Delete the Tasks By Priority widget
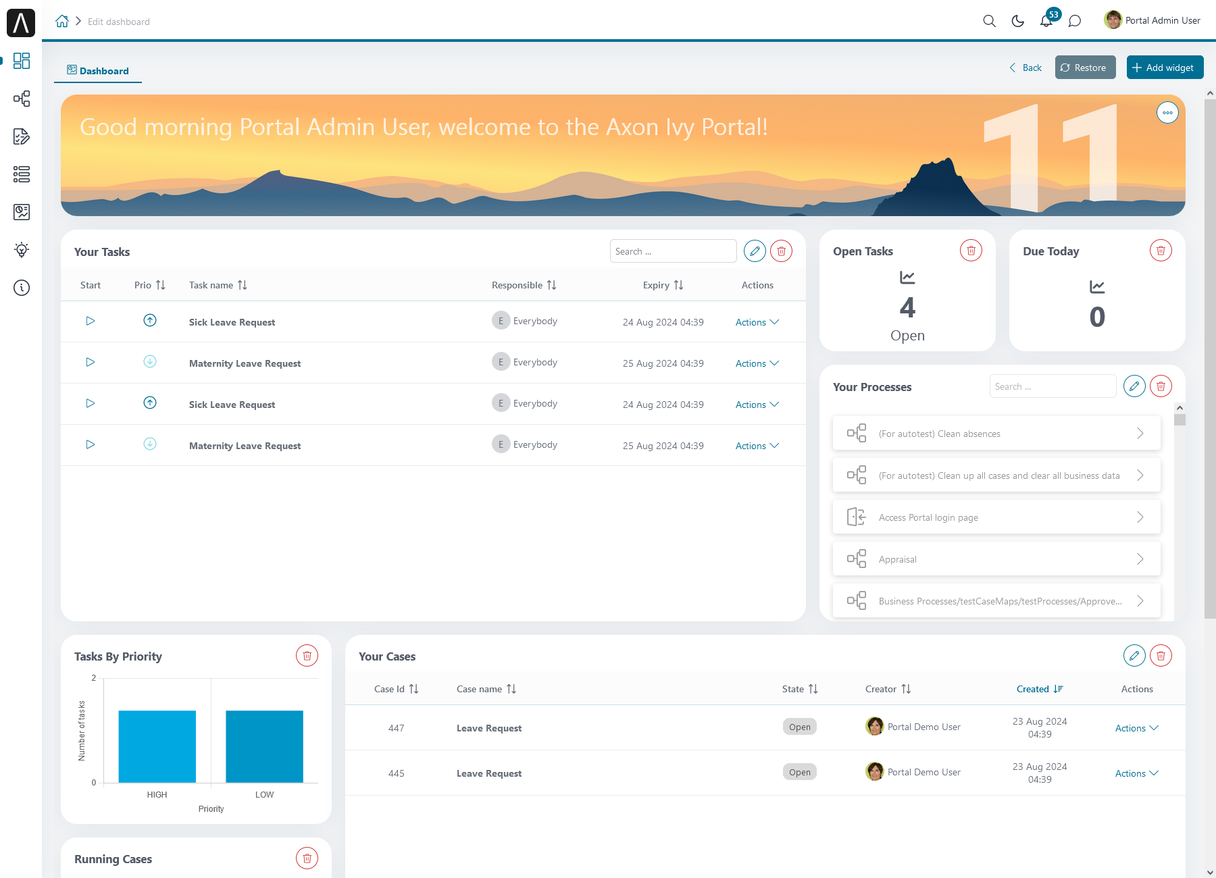Screen dimensions: 1216x878 [x=307, y=656]
